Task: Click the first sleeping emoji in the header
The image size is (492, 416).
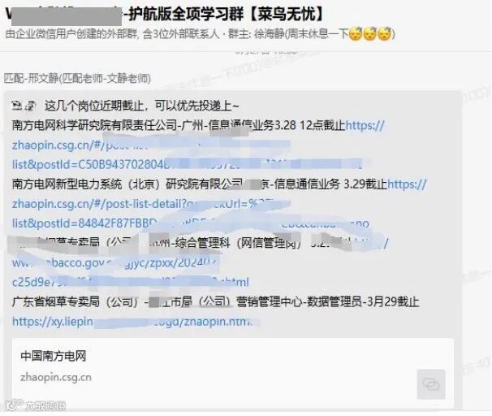Action: point(356,33)
